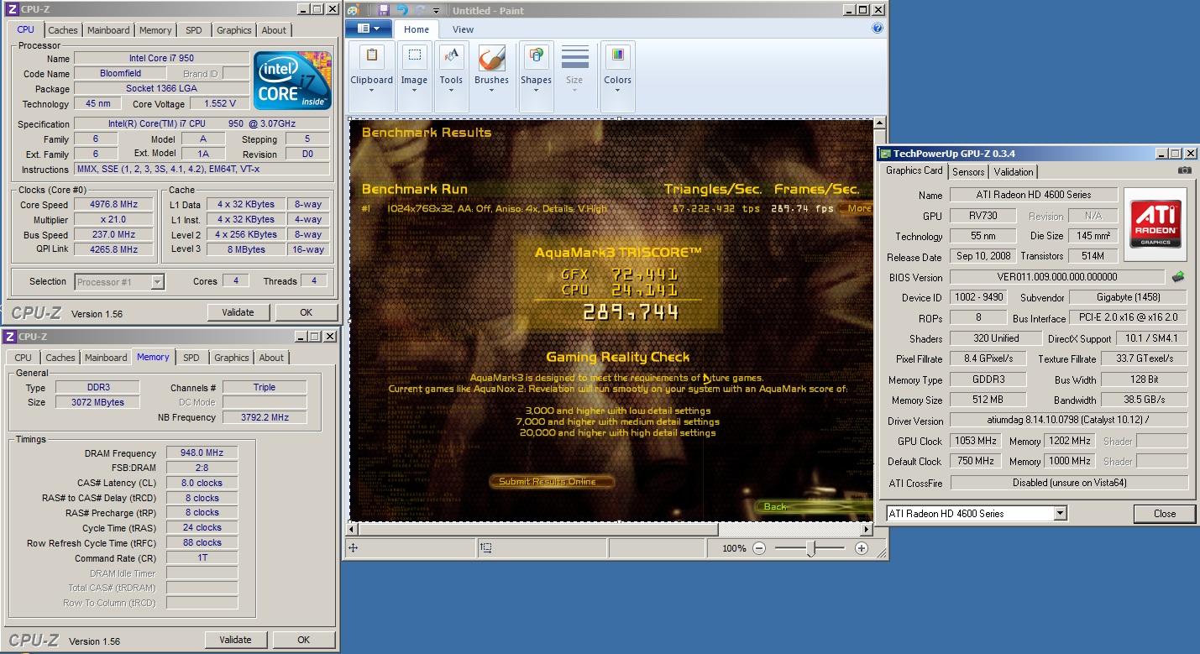Click the zoom in plus button in Paint

[x=861, y=548]
